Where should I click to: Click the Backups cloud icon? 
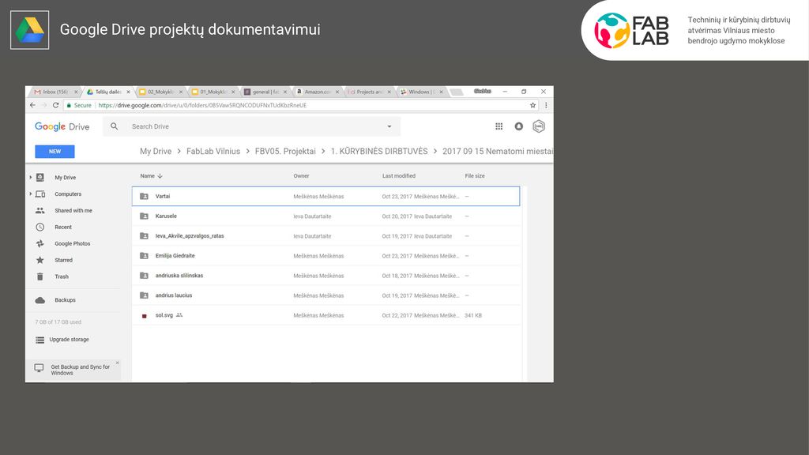click(x=40, y=300)
